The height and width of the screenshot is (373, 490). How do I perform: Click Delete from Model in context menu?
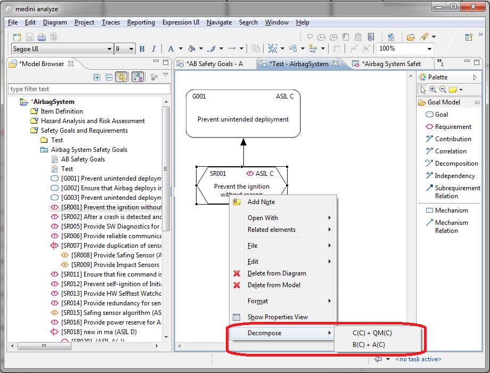tap(274, 285)
